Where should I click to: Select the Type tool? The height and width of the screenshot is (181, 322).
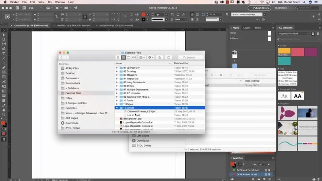point(4,54)
